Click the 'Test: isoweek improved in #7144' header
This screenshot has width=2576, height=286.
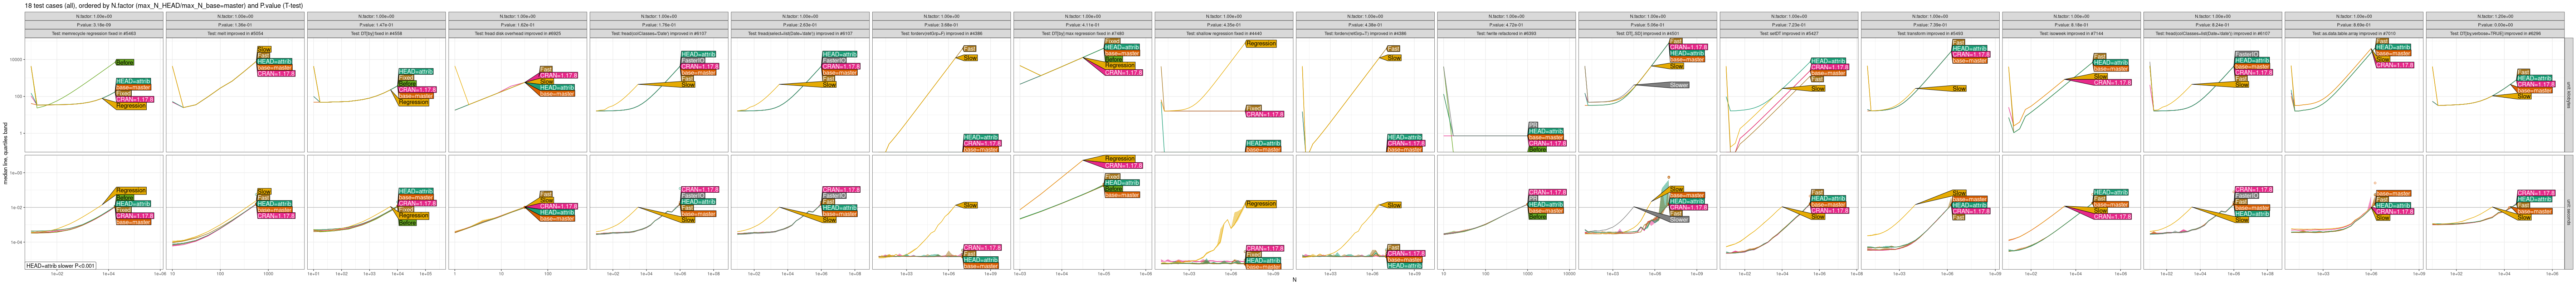pyautogui.click(x=2070, y=33)
